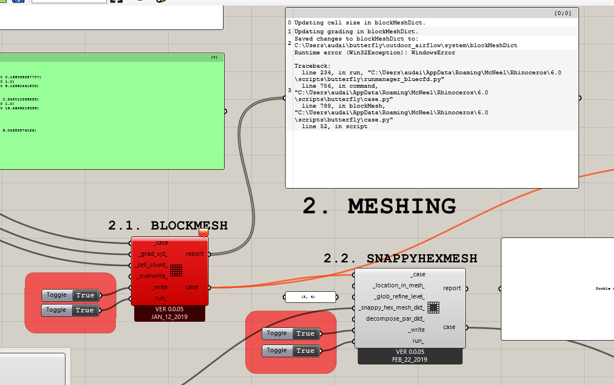The image size is (614, 385).
Task: Toggle the upper True boolean feeding blockMesh
Action: [x=84, y=295]
